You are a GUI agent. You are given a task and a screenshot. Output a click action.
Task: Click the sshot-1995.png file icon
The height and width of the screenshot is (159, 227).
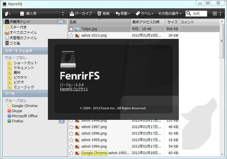pos(77,140)
